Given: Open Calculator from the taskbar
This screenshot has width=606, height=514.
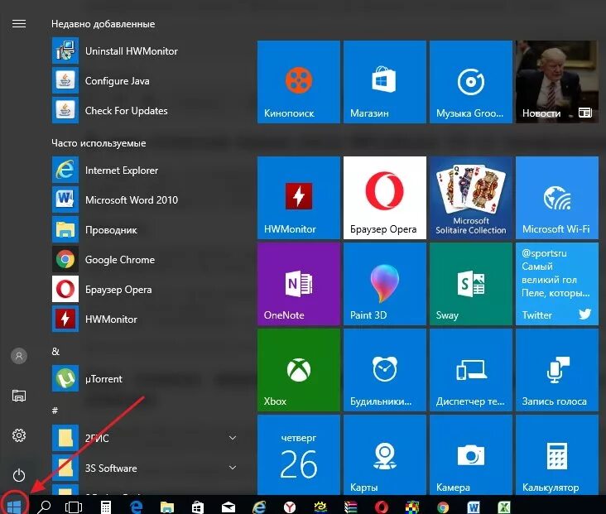Looking at the screenshot, I should coord(105,507).
